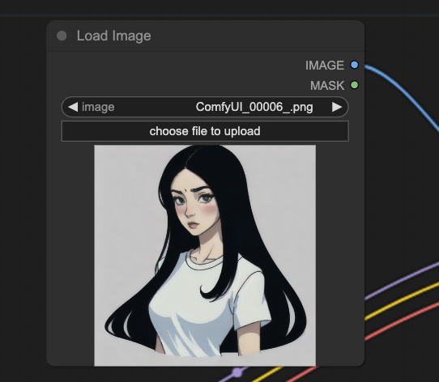Image resolution: width=439 pixels, height=382 pixels.
Task: Click the green MASK output socket
Action: coord(355,85)
